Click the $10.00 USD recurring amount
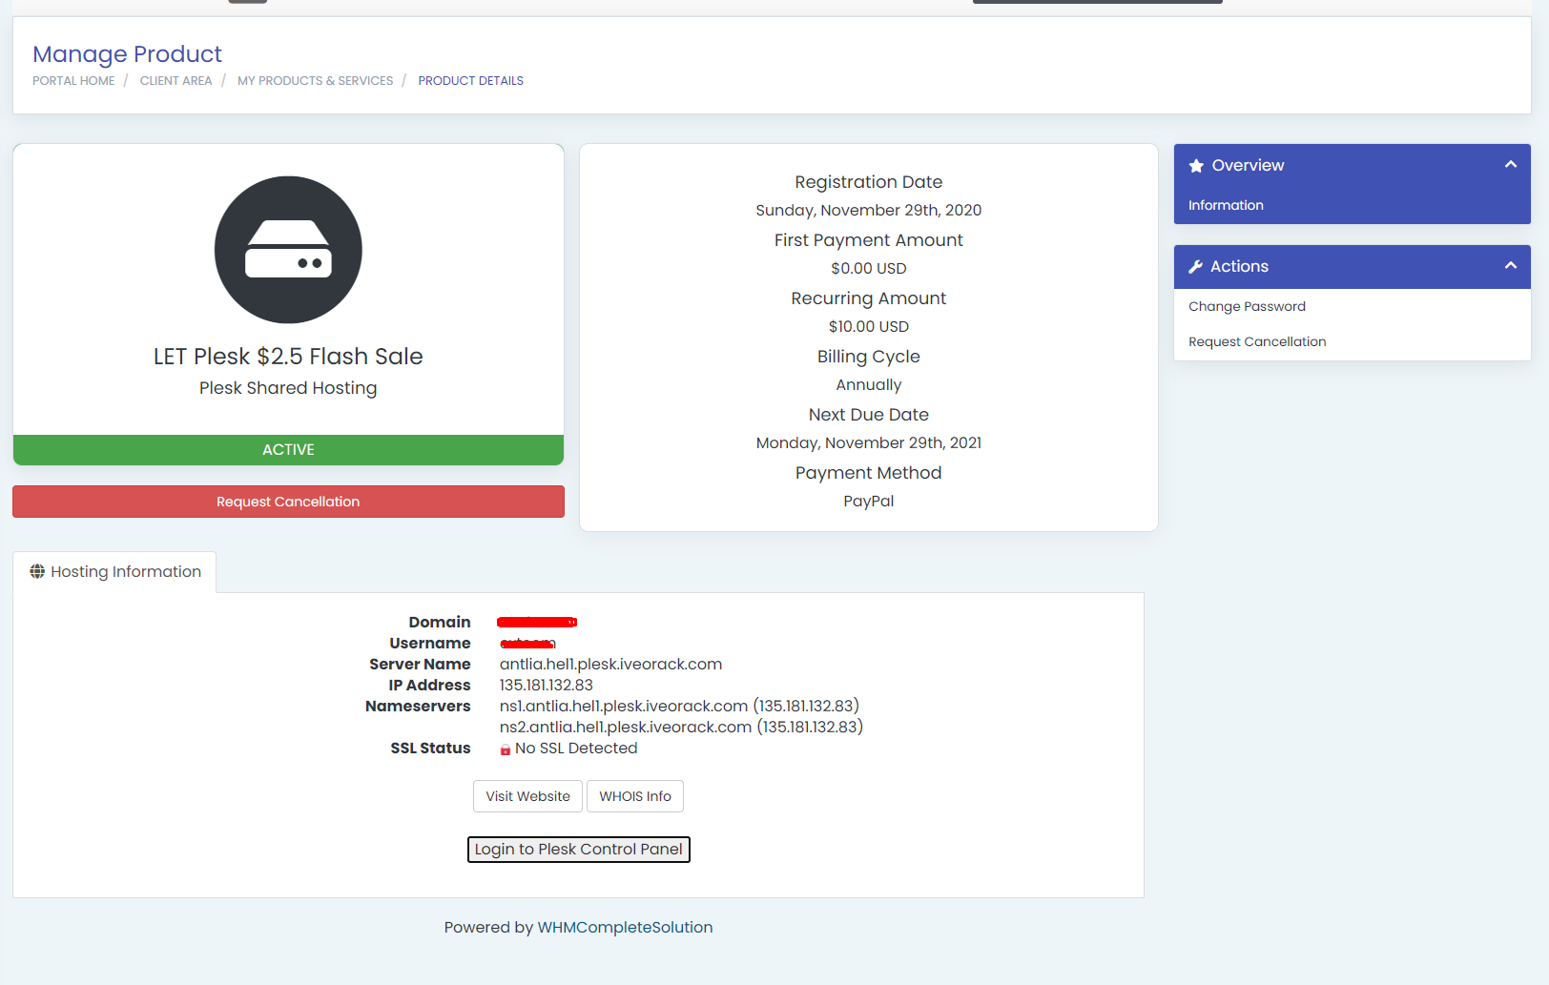 pos(869,326)
